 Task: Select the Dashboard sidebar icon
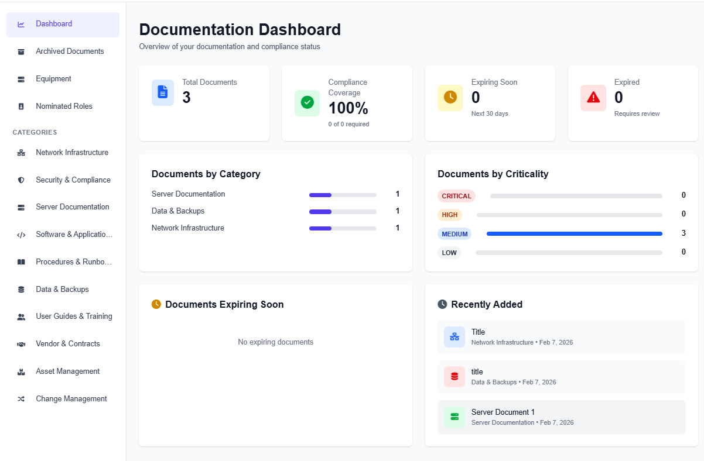click(x=21, y=24)
